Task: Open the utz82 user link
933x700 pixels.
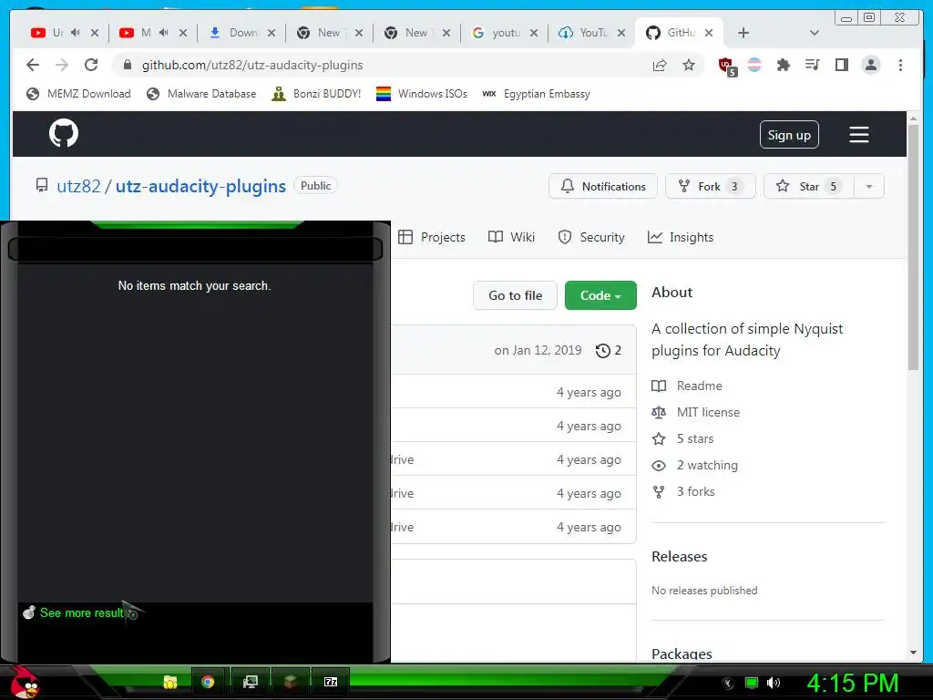Action: click(78, 186)
